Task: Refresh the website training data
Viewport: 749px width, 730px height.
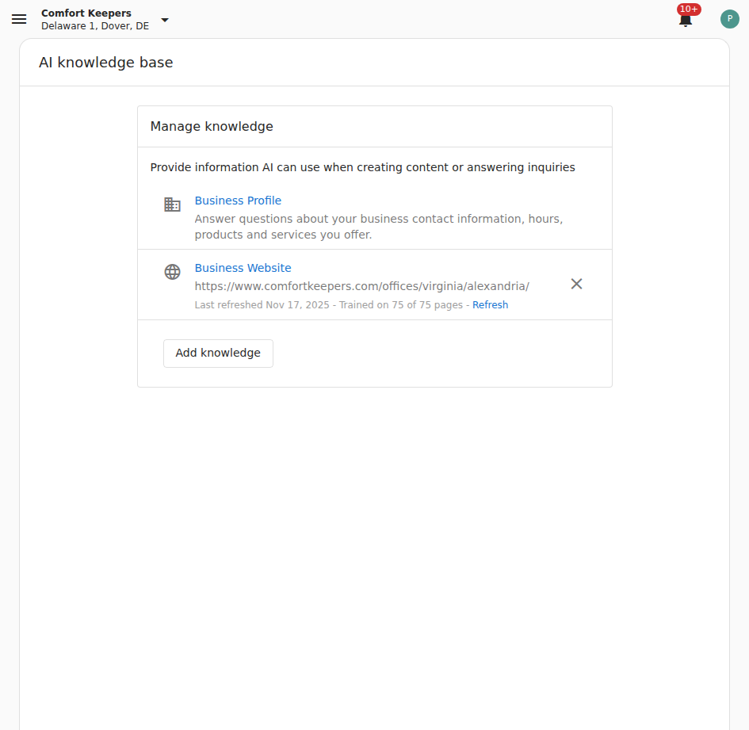Action: pos(490,305)
